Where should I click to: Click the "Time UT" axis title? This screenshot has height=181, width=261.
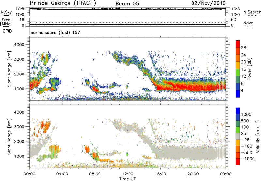click(x=128, y=179)
